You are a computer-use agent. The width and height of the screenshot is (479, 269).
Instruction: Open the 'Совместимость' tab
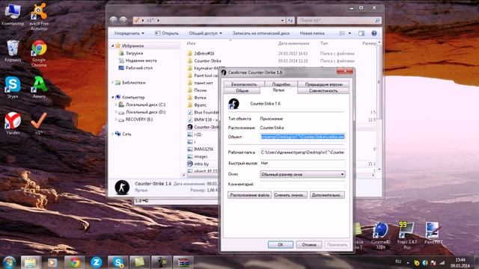(323, 90)
